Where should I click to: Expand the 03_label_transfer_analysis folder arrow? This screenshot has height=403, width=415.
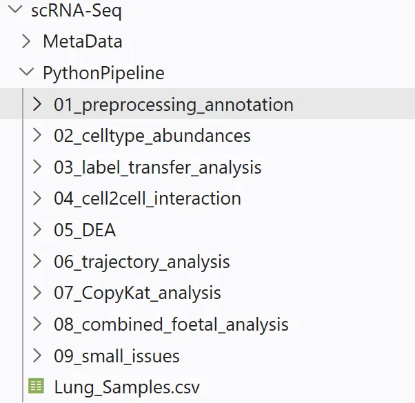[x=38, y=167]
